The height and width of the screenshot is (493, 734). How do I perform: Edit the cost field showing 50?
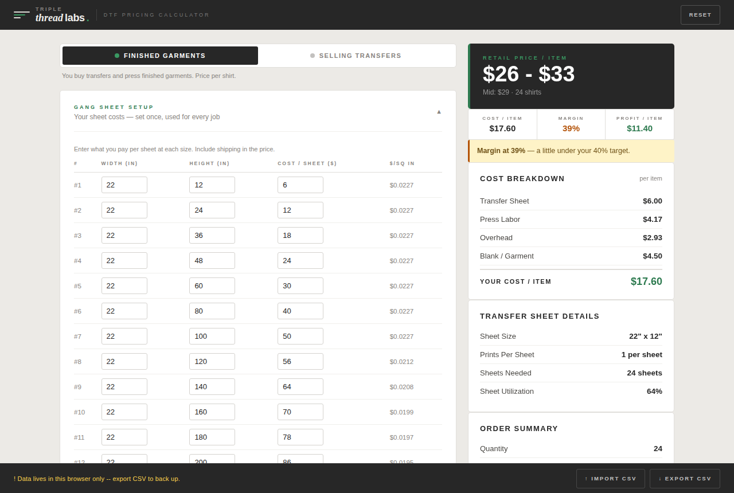pyautogui.click(x=300, y=337)
